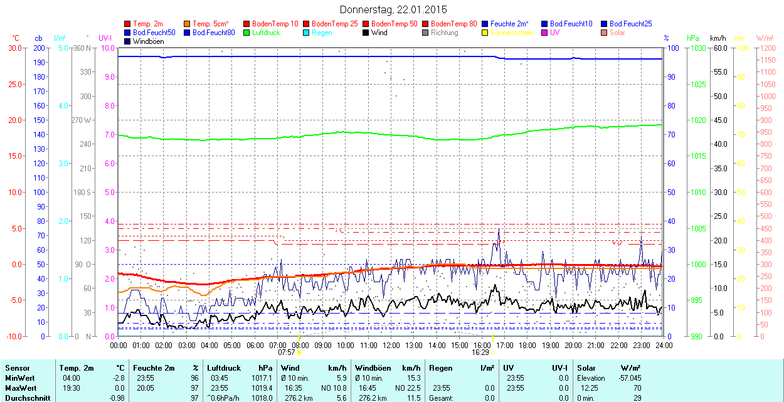The image size is (784, 402).
Task: Click the blue Feuchte 2m legend square
Action: tap(485, 24)
